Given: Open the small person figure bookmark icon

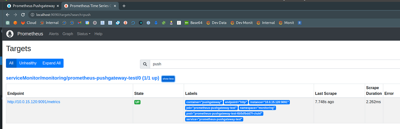Looking at the screenshot, I should coord(171,23).
